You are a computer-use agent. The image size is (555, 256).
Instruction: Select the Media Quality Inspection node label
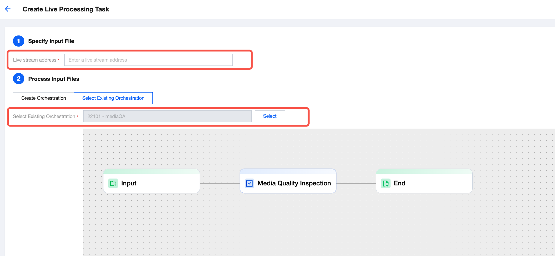click(294, 183)
